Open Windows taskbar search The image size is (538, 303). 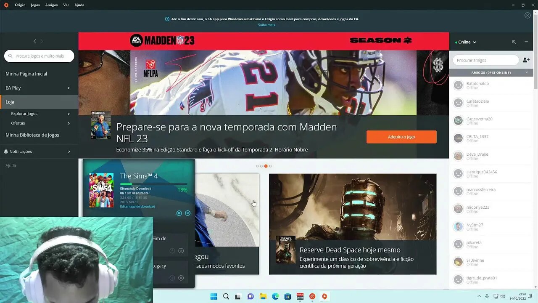[x=226, y=296]
